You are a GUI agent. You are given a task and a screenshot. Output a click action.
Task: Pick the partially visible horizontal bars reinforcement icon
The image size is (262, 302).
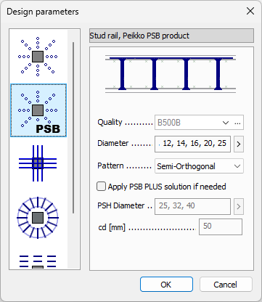38,261
